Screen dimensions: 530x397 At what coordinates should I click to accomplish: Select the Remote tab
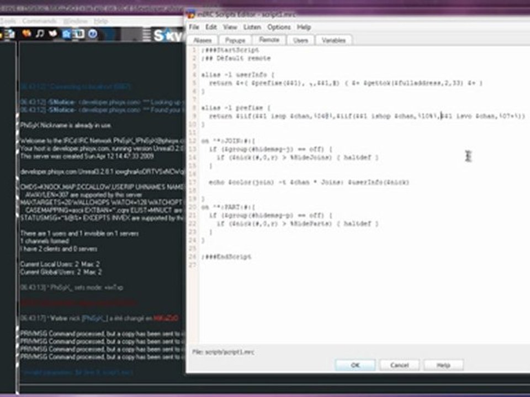pos(269,40)
